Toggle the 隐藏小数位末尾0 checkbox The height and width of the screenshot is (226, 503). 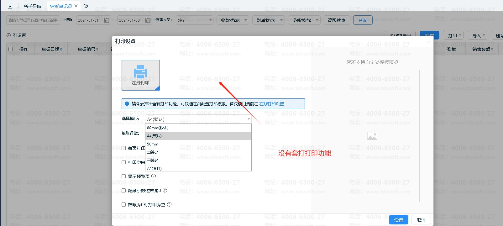click(x=123, y=190)
